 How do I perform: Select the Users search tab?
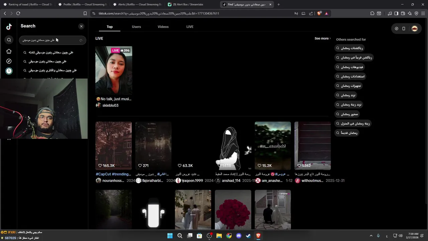click(x=136, y=27)
